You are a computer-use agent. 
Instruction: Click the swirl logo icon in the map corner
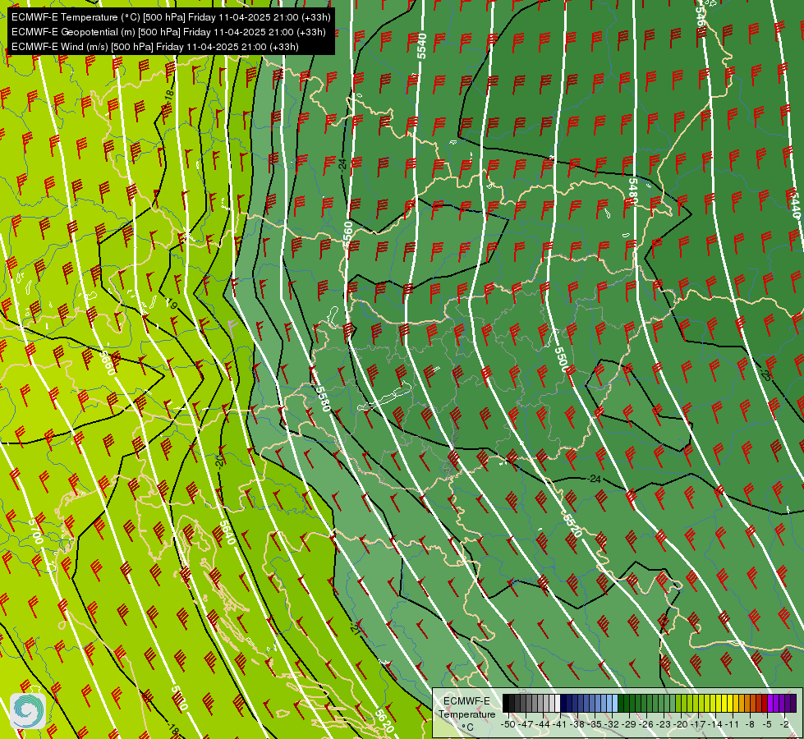28,711
